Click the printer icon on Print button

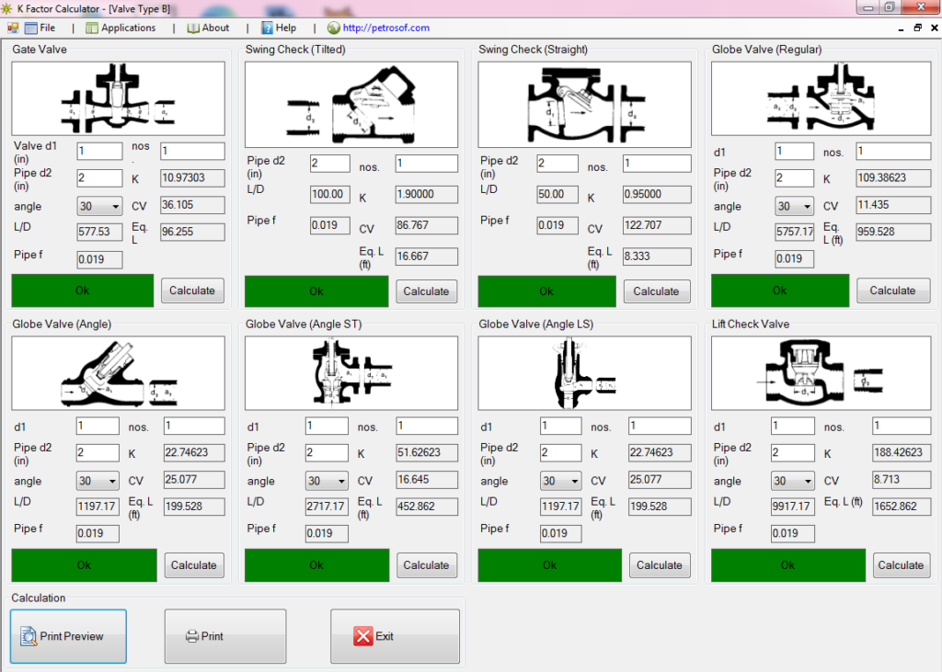point(192,636)
